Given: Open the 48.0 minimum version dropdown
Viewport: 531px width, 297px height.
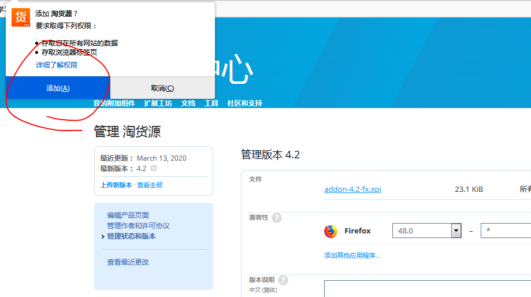Looking at the screenshot, I should click(426, 231).
